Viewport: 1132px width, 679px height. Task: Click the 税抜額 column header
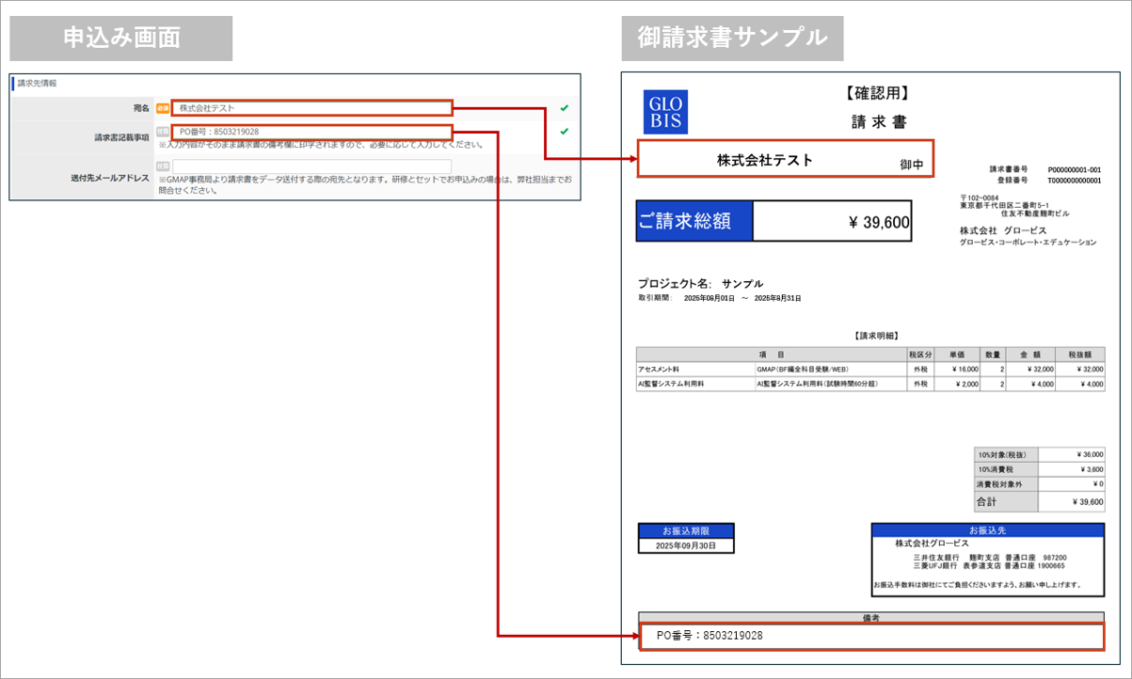click(x=1080, y=355)
